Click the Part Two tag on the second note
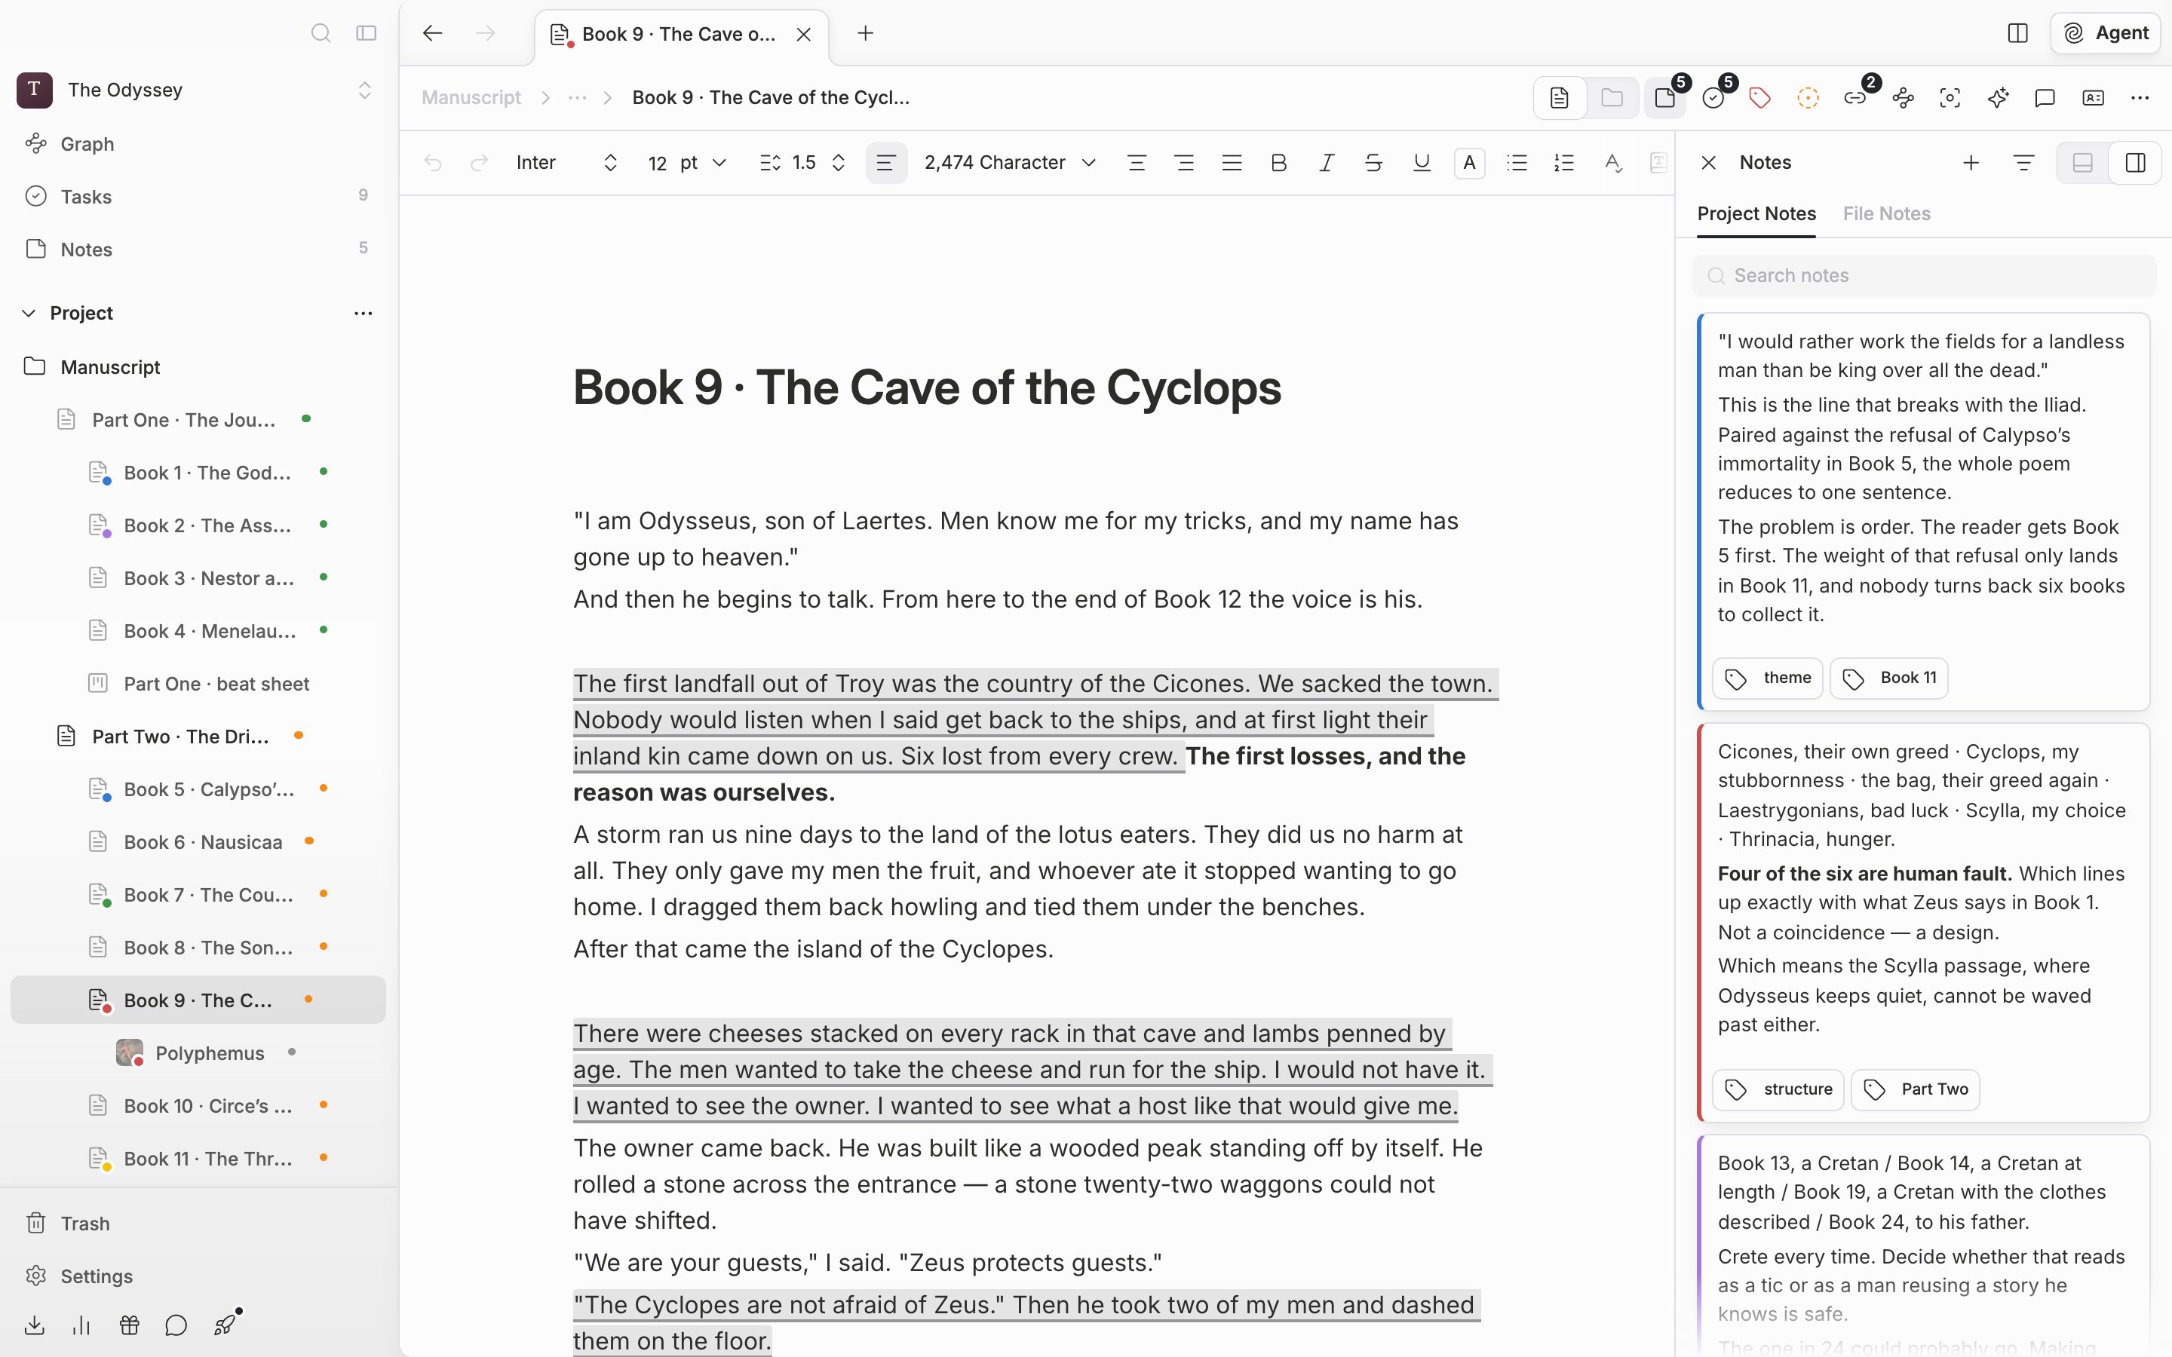This screenshot has width=2172, height=1357. point(1916,1089)
